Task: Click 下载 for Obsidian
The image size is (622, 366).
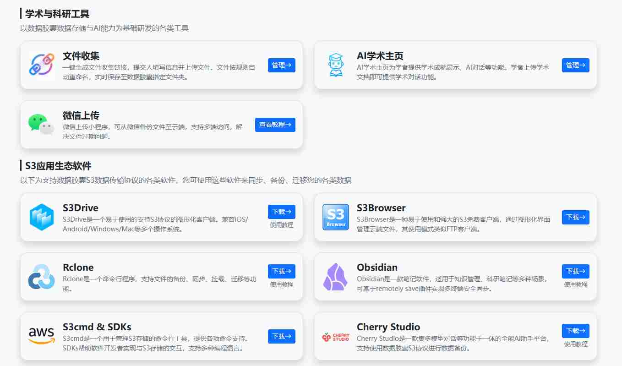Action: [575, 271]
